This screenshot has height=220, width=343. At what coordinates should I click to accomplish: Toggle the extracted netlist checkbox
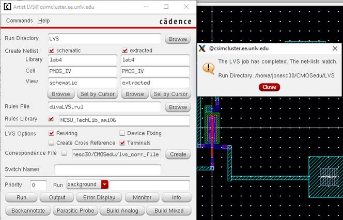[x=125, y=51]
